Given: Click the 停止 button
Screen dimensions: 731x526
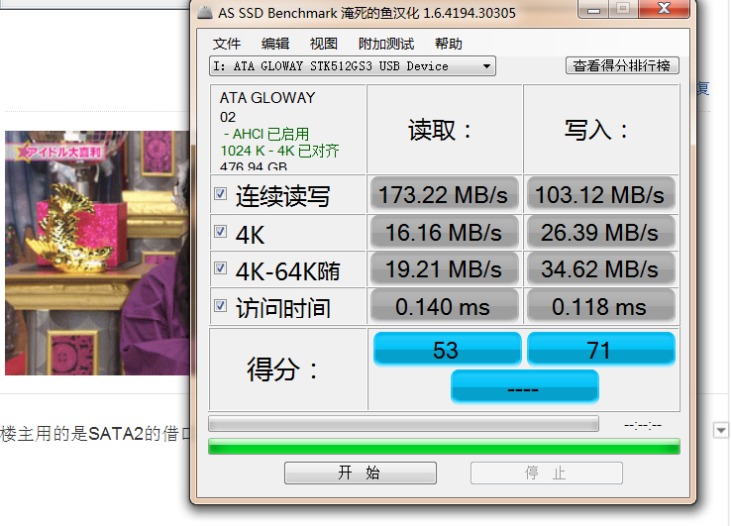Looking at the screenshot, I should 547,473.
